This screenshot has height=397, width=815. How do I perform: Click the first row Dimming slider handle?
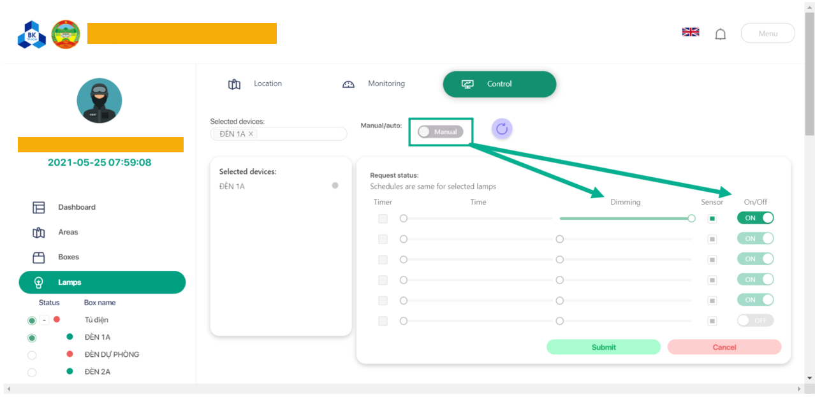[691, 219]
